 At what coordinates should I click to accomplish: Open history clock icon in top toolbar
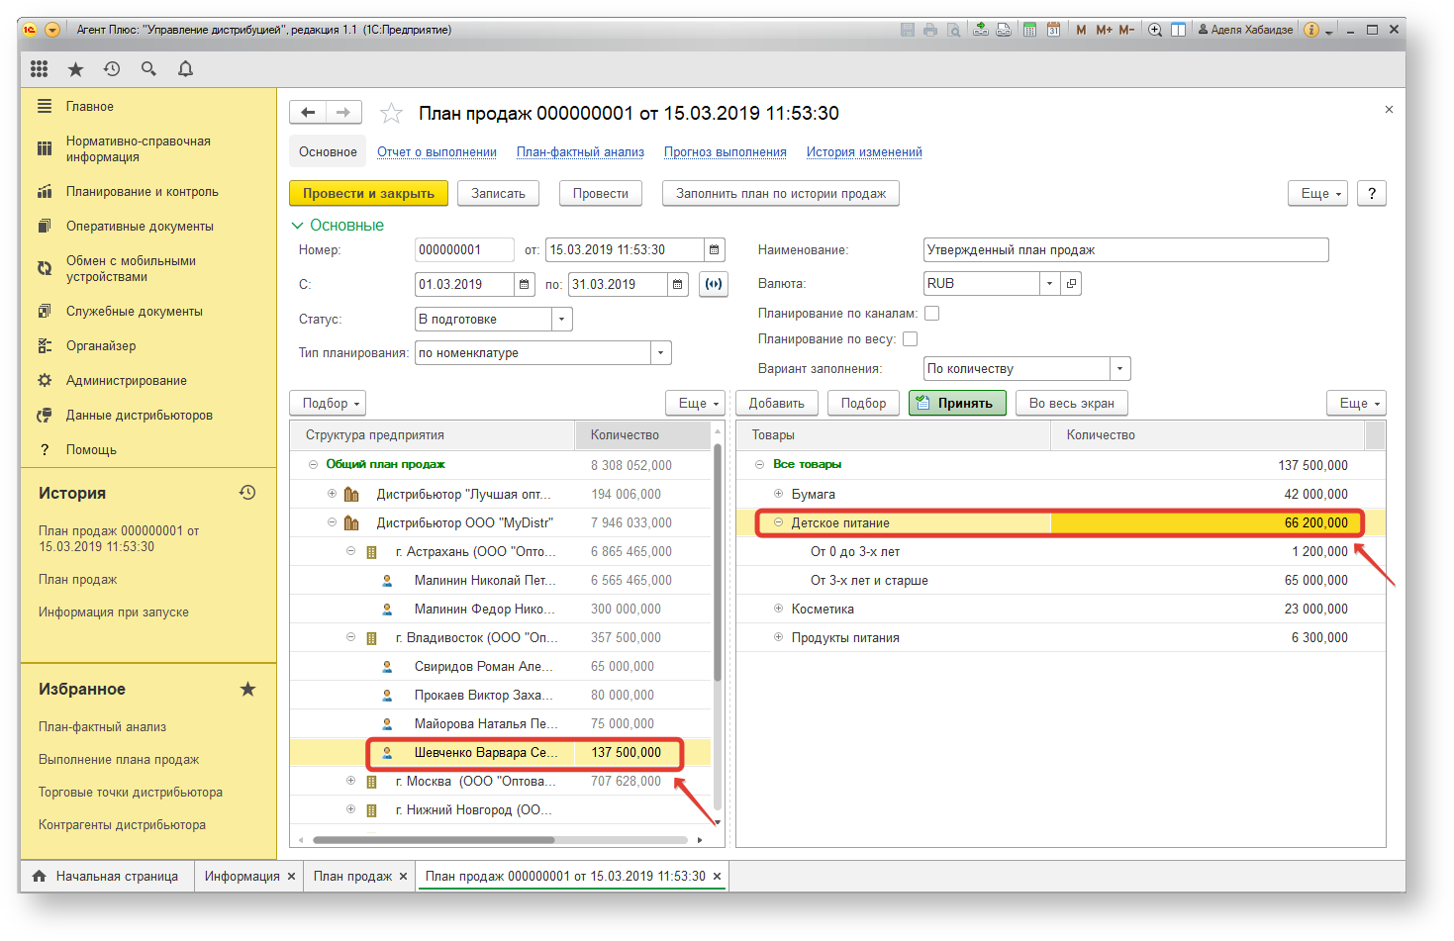point(112,68)
